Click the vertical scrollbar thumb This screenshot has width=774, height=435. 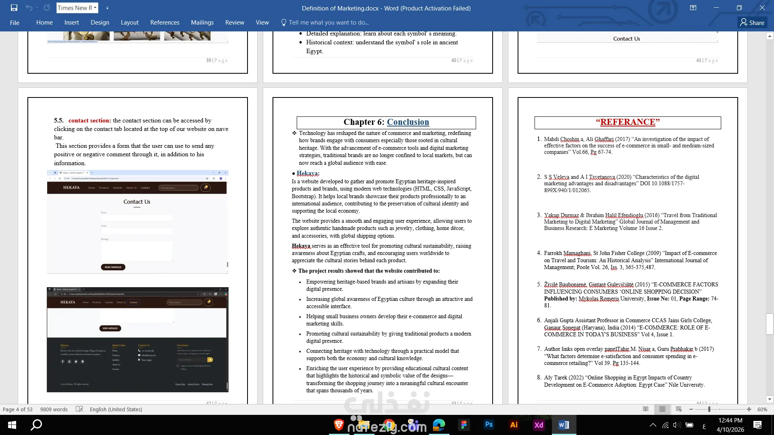pos(770,324)
